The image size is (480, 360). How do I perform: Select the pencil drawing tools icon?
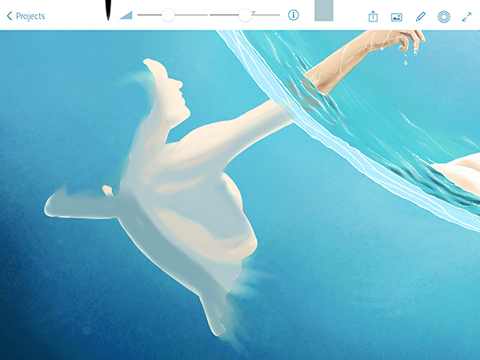tap(421, 17)
